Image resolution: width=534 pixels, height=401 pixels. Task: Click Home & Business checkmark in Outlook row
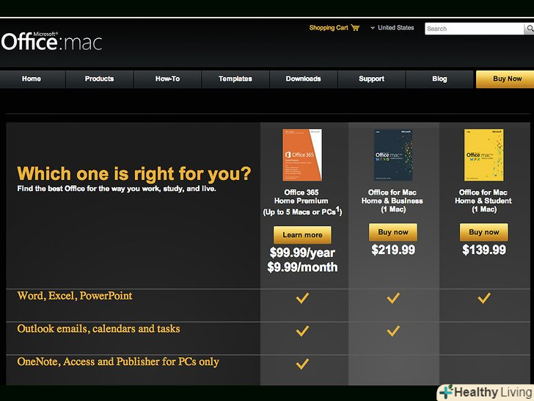coord(393,330)
